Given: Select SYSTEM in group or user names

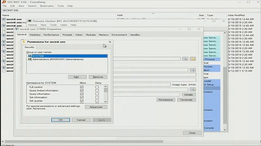Looking at the screenshot, I should pyautogui.click(x=67, y=56).
